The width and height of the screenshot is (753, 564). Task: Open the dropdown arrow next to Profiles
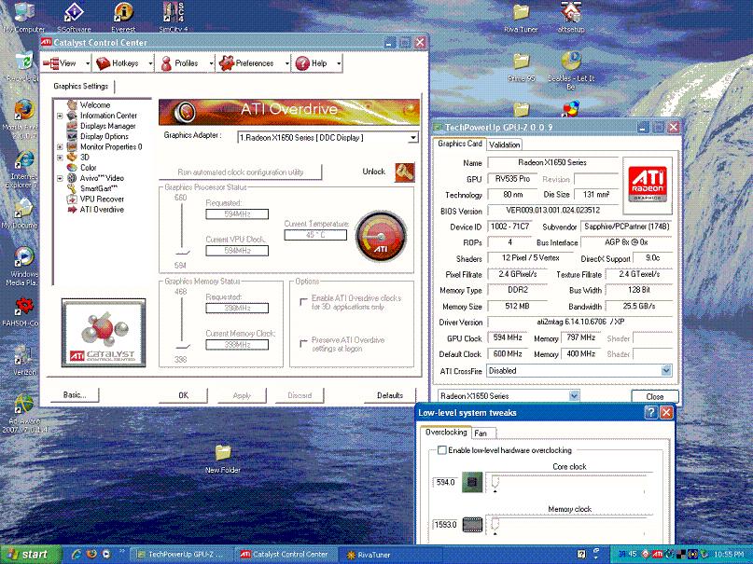point(211,63)
